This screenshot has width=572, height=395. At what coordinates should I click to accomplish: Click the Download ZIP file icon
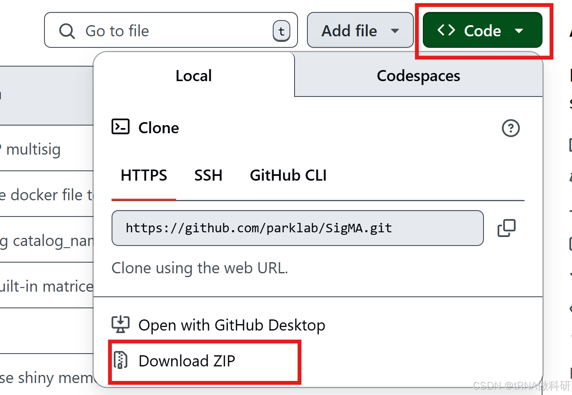point(121,361)
